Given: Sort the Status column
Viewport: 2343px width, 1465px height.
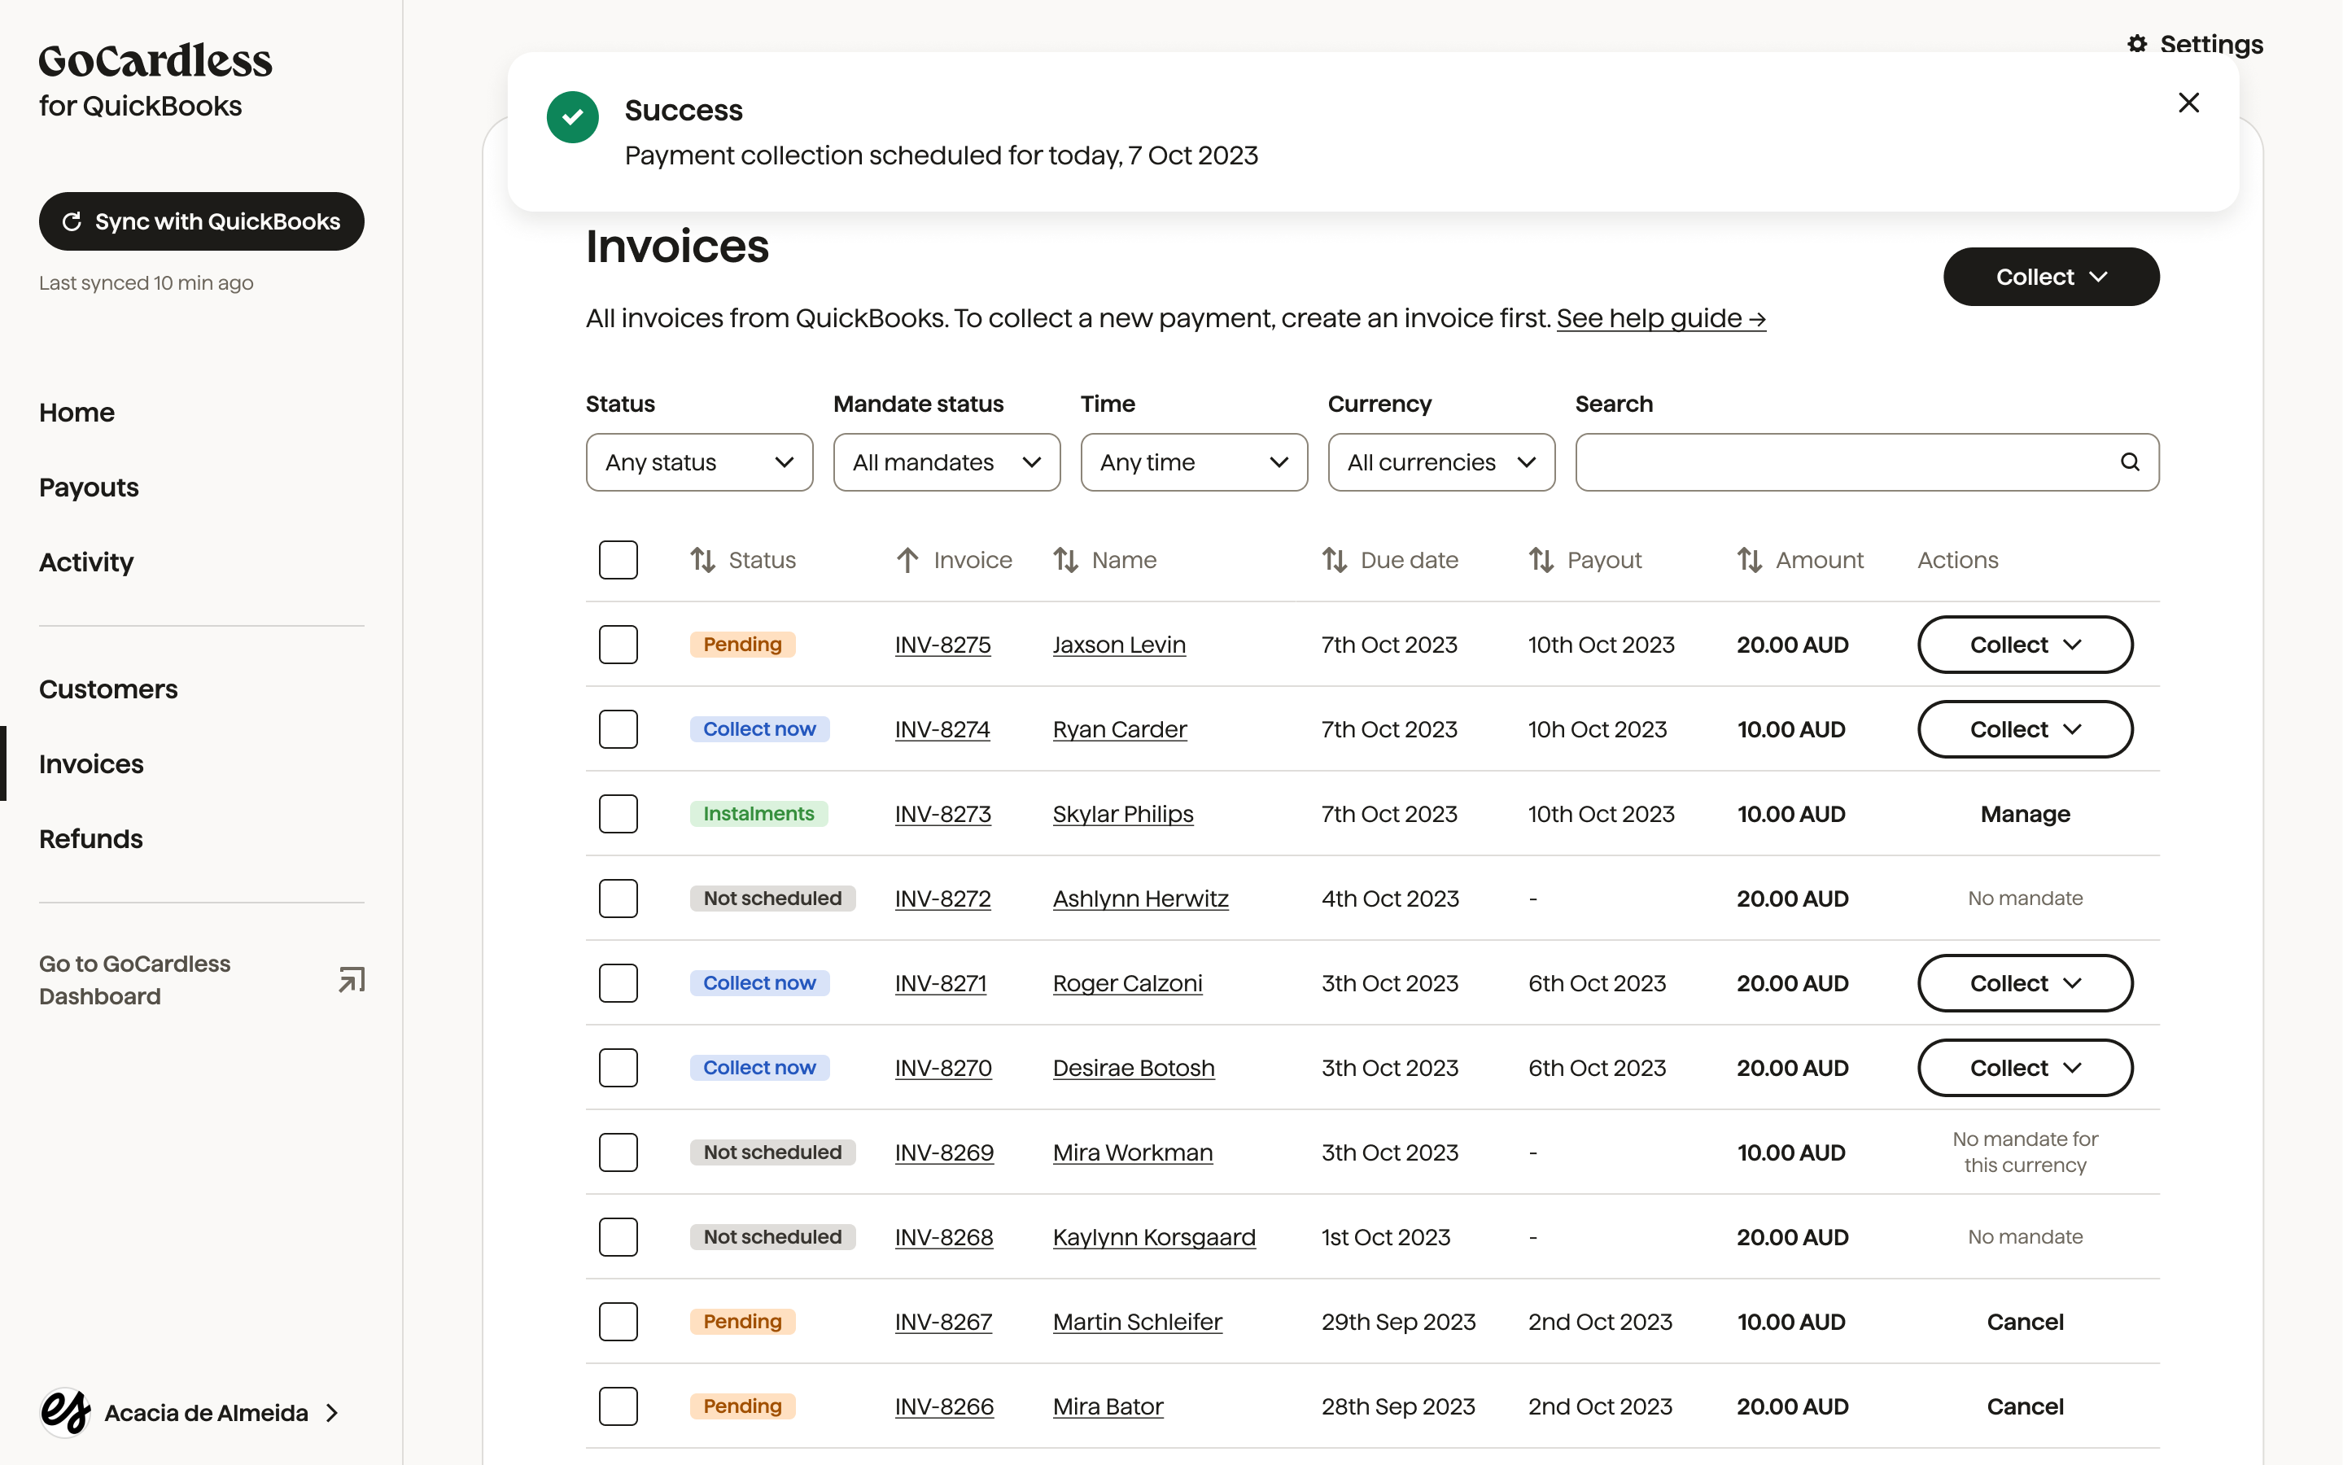Looking at the screenshot, I should coord(702,559).
